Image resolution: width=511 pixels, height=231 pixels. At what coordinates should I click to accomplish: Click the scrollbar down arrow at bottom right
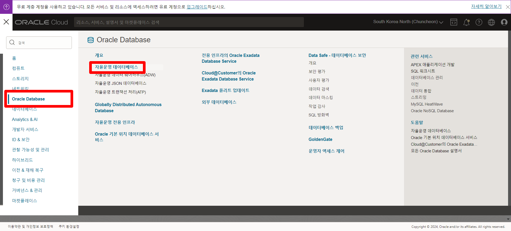point(508,219)
